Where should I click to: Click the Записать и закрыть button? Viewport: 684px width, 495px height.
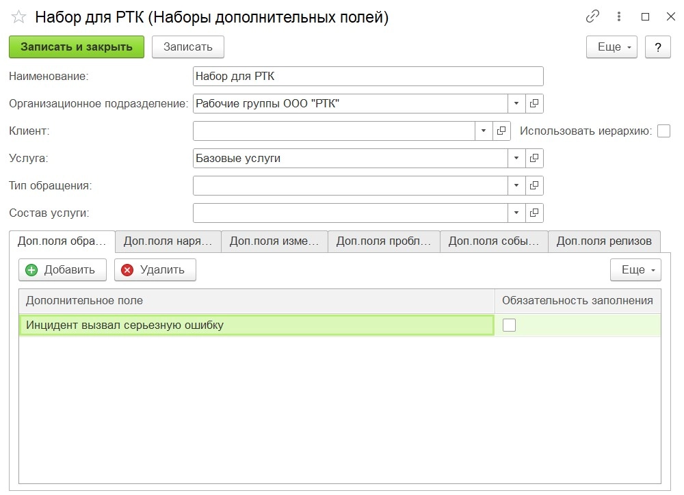click(77, 47)
